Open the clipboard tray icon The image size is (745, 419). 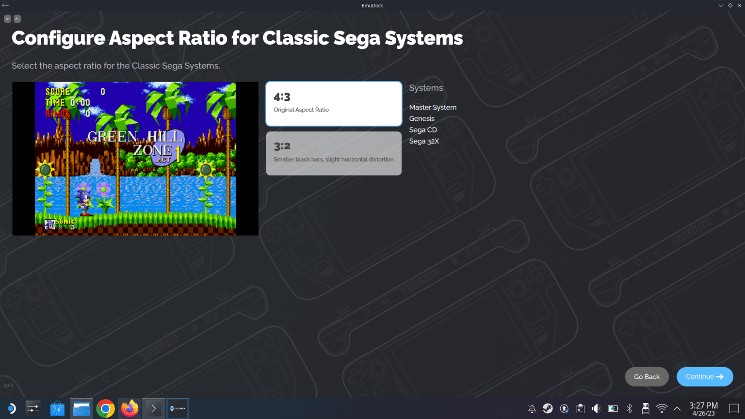point(580,408)
